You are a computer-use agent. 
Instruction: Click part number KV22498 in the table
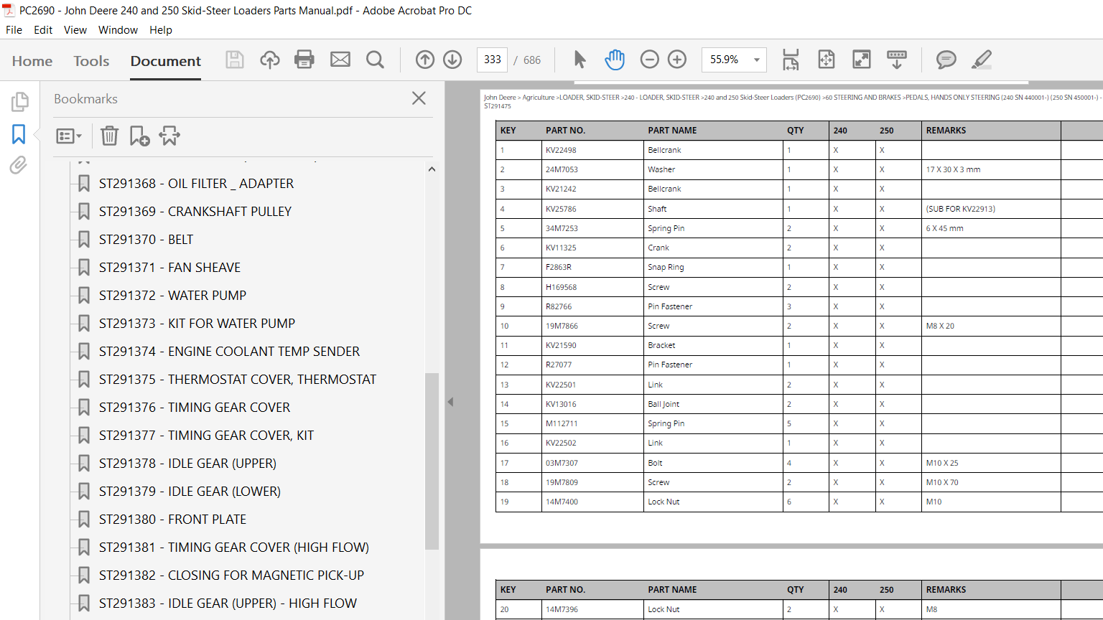tap(561, 150)
